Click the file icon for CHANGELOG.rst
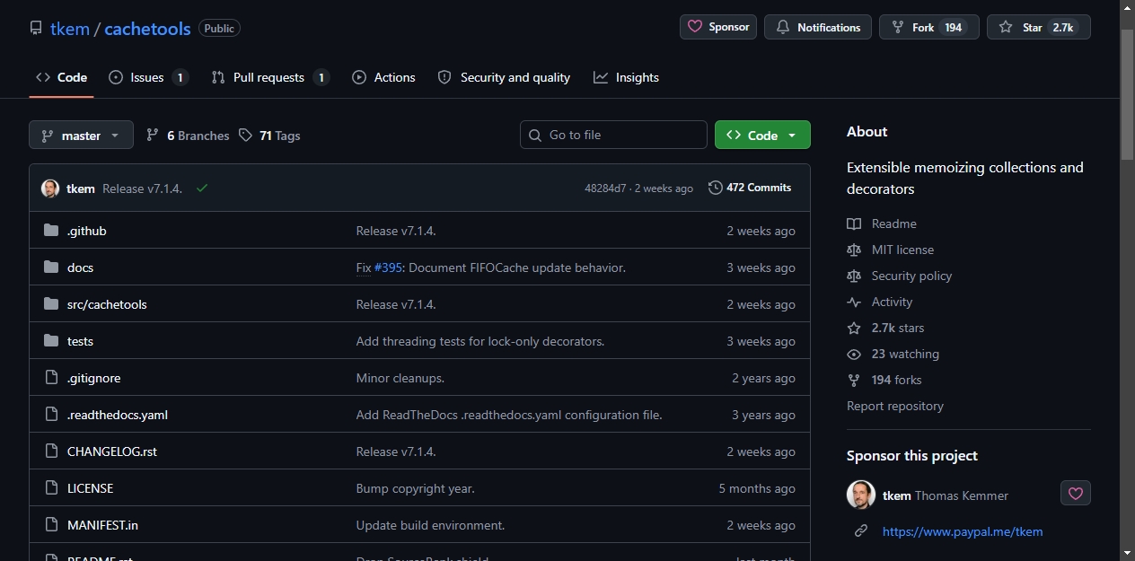1135x561 pixels. 51,451
